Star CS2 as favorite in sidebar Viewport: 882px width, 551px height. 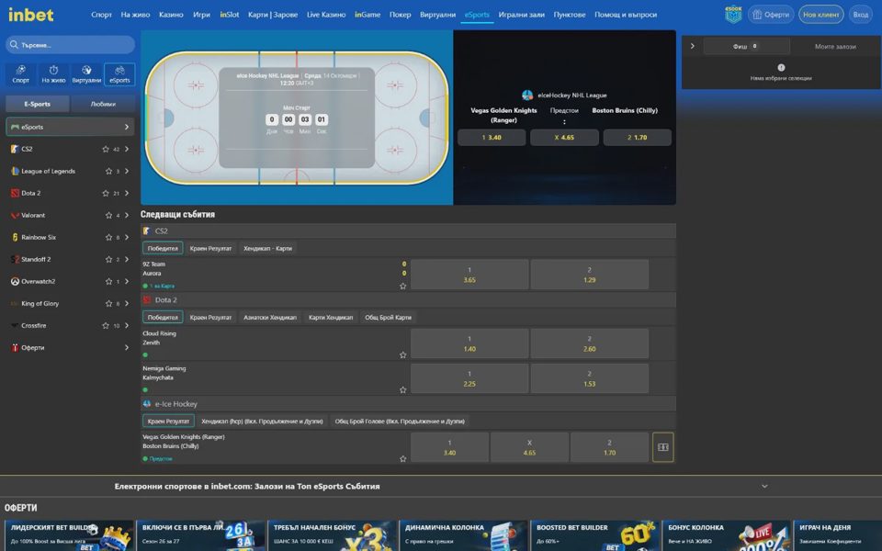[106, 149]
